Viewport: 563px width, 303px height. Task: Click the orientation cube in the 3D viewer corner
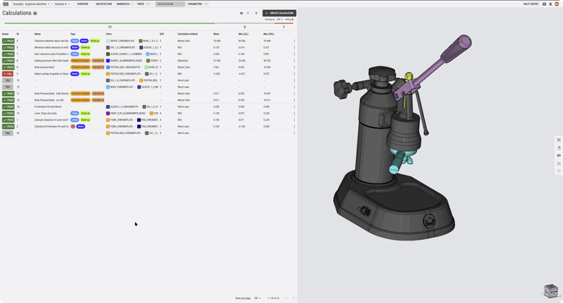point(550,291)
